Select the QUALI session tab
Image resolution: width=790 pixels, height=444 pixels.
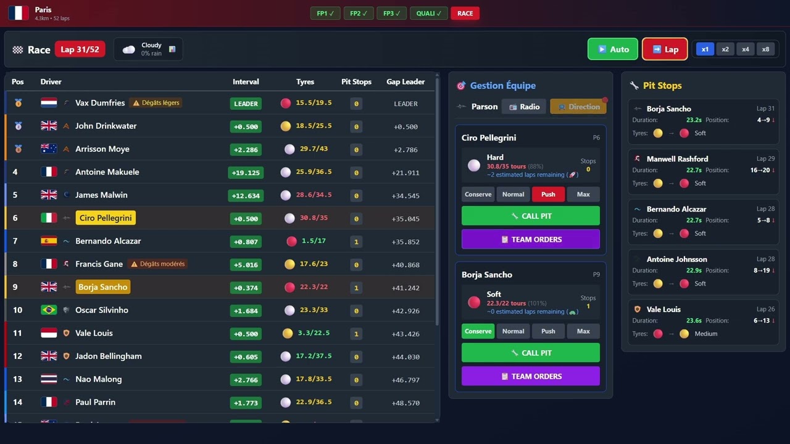pos(428,14)
